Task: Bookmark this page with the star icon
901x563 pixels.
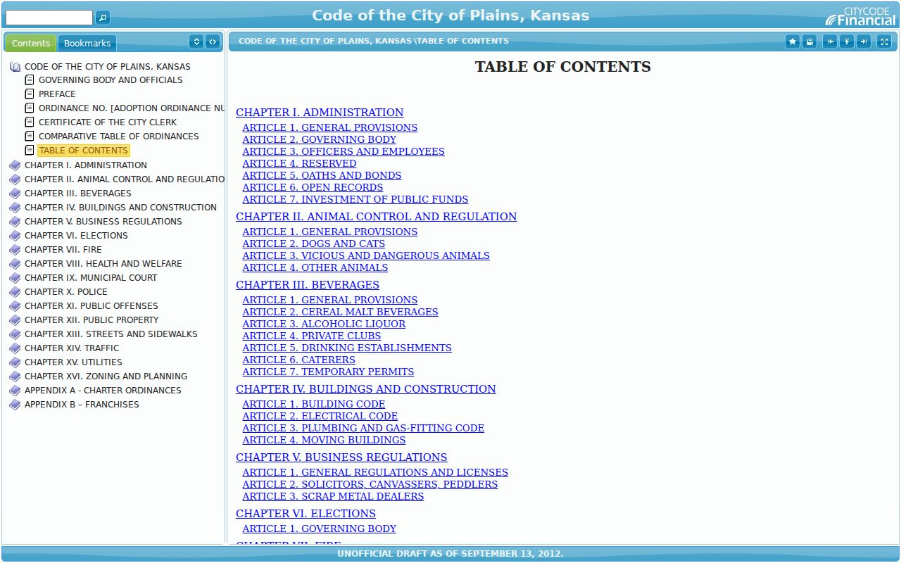Action: (x=793, y=42)
